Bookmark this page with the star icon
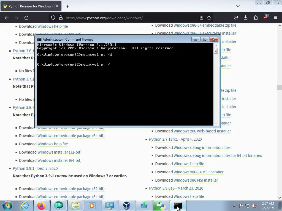 [x=209, y=18]
